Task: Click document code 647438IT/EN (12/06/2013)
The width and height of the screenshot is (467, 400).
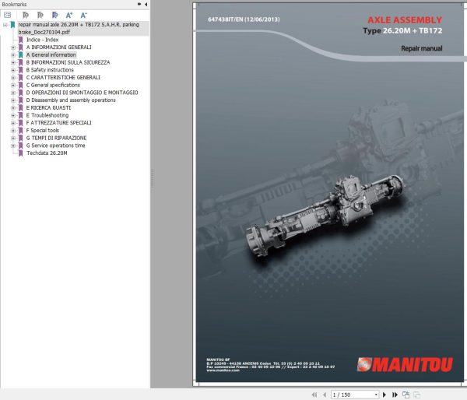Action: pyautogui.click(x=244, y=19)
